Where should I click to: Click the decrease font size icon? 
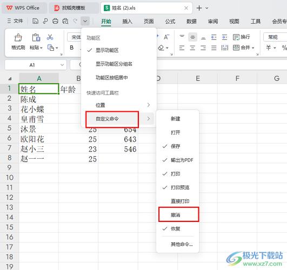pos(166,37)
